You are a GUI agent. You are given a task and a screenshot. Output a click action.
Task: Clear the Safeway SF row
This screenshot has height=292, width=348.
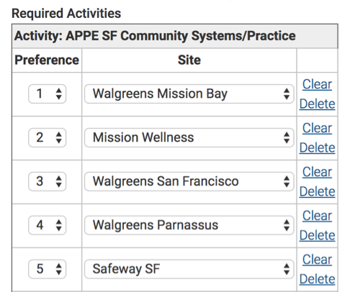coord(317,260)
